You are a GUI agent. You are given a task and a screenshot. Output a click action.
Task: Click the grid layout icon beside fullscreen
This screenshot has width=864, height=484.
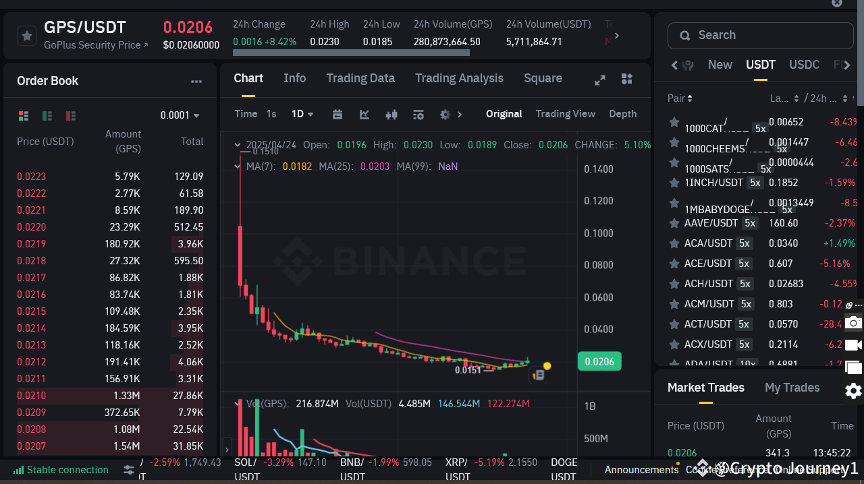click(626, 79)
